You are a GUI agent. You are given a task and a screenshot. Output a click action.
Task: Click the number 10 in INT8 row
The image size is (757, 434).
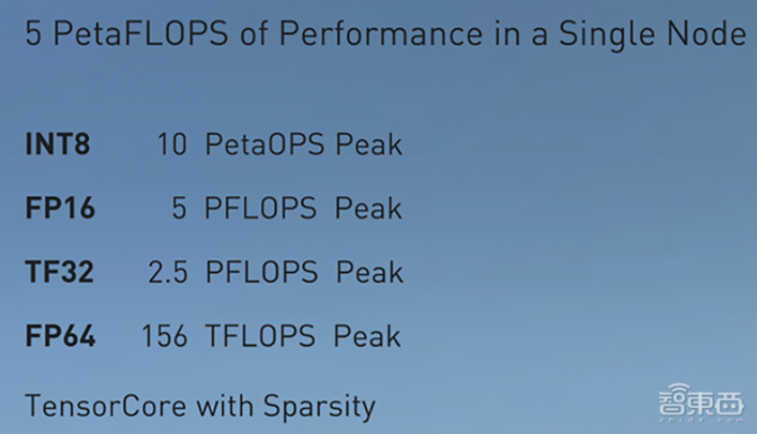tap(173, 144)
